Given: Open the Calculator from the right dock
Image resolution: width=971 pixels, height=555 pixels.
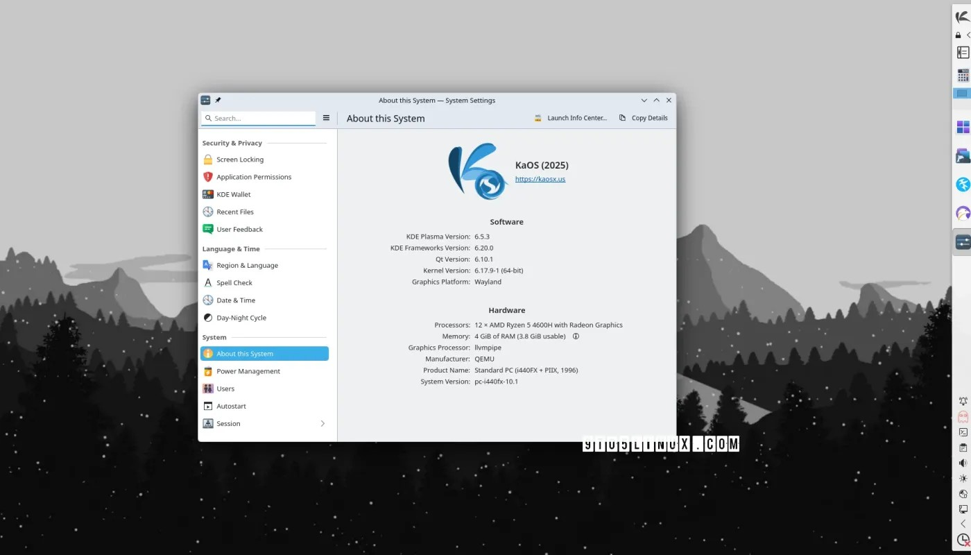Looking at the screenshot, I should (x=963, y=75).
